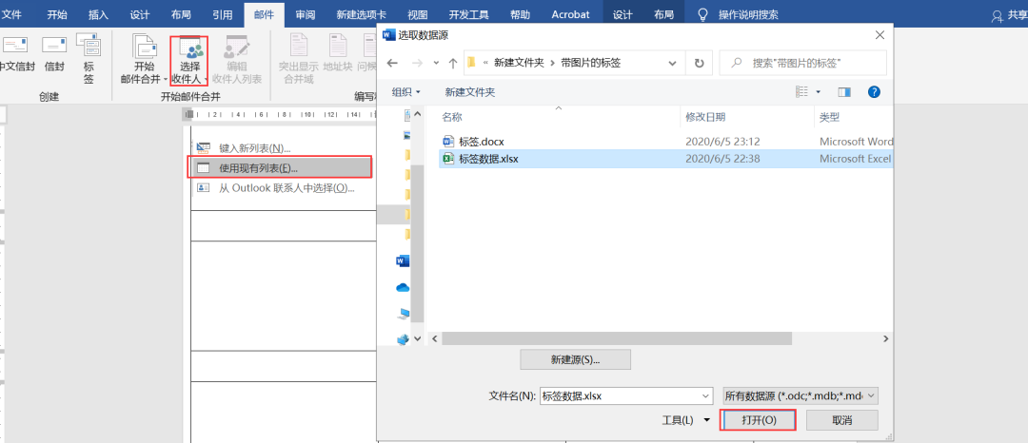Click the greyed 编辑收件人列表 button
Screen dimensions: 1028x443
[237, 59]
